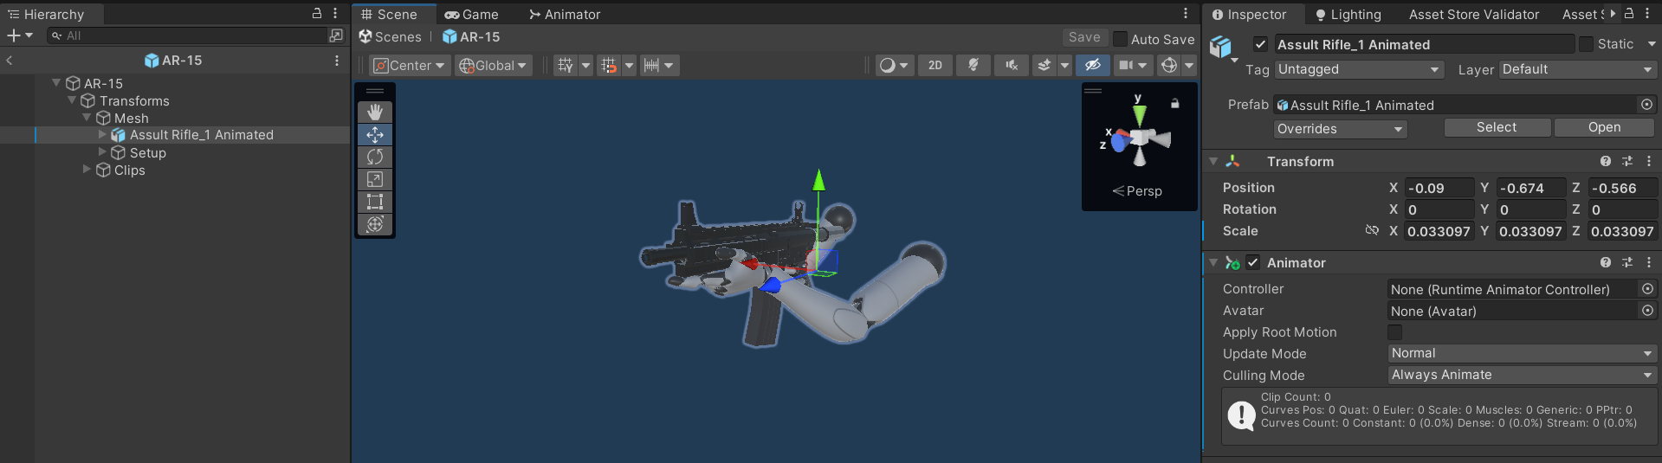
Task: Toggle the 2D view mode
Action: click(934, 66)
